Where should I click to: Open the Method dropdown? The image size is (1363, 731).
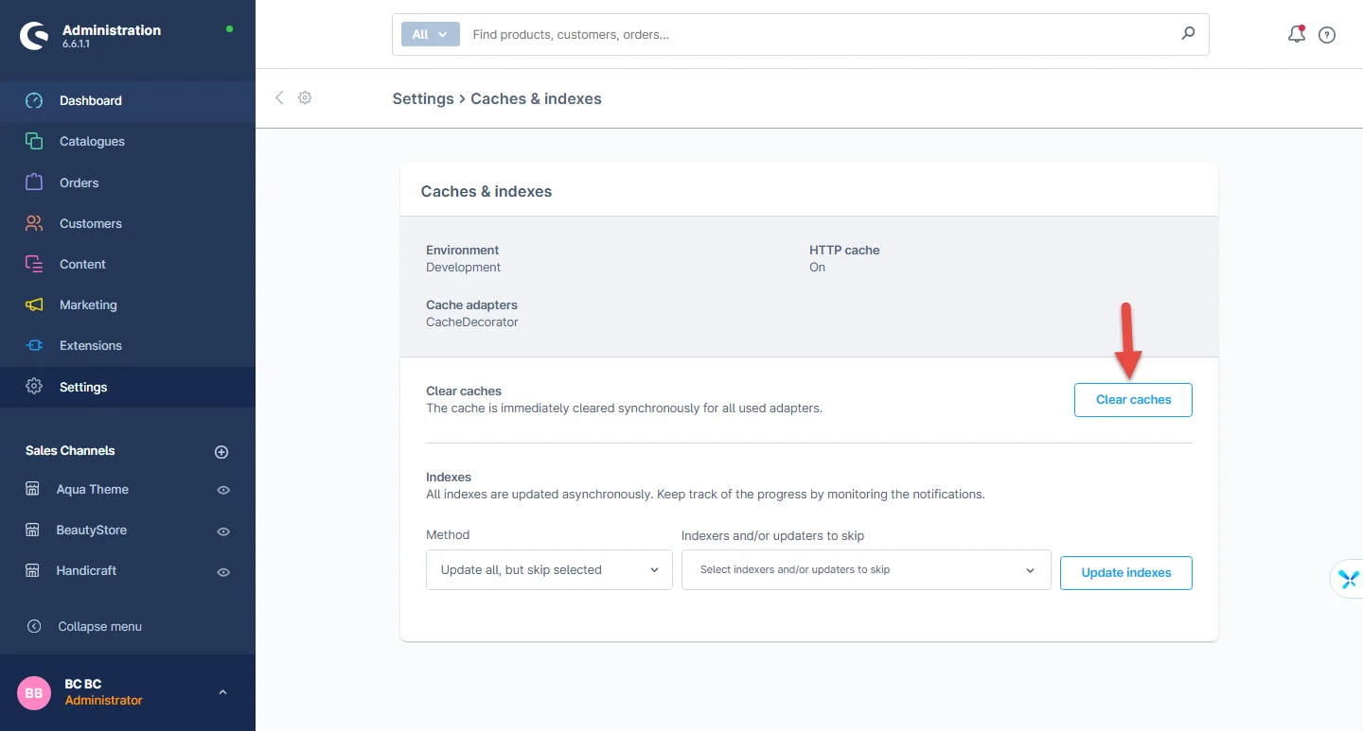(549, 570)
